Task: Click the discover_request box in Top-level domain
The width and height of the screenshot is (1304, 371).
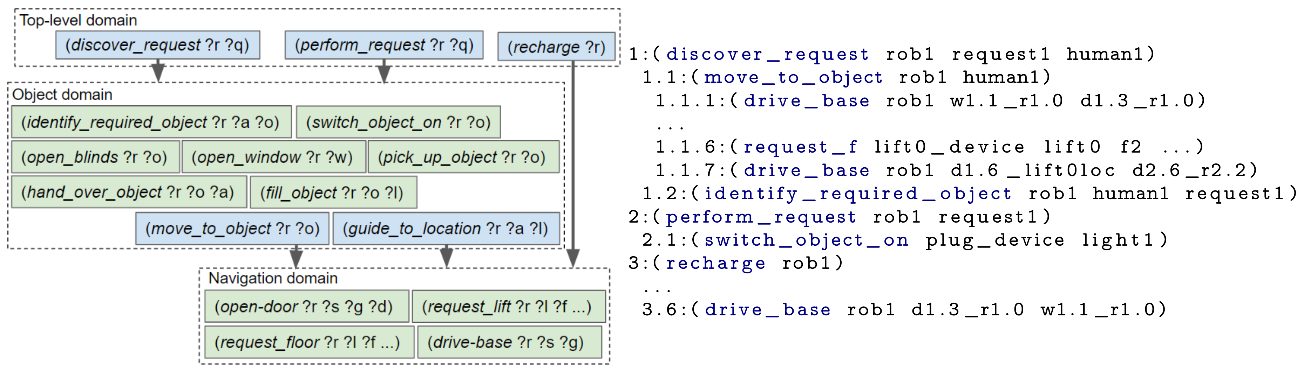Action: click(157, 45)
